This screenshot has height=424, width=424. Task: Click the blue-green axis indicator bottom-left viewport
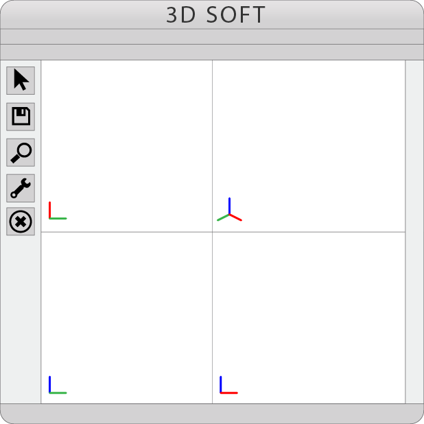point(56,386)
